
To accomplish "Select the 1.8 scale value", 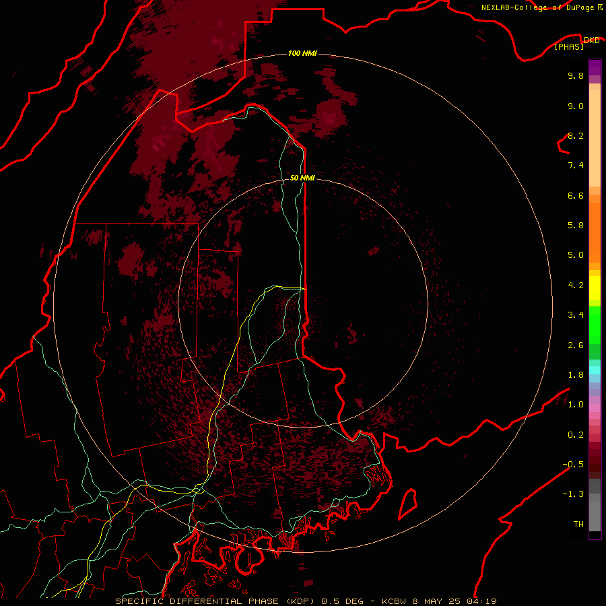I will [x=576, y=375].
